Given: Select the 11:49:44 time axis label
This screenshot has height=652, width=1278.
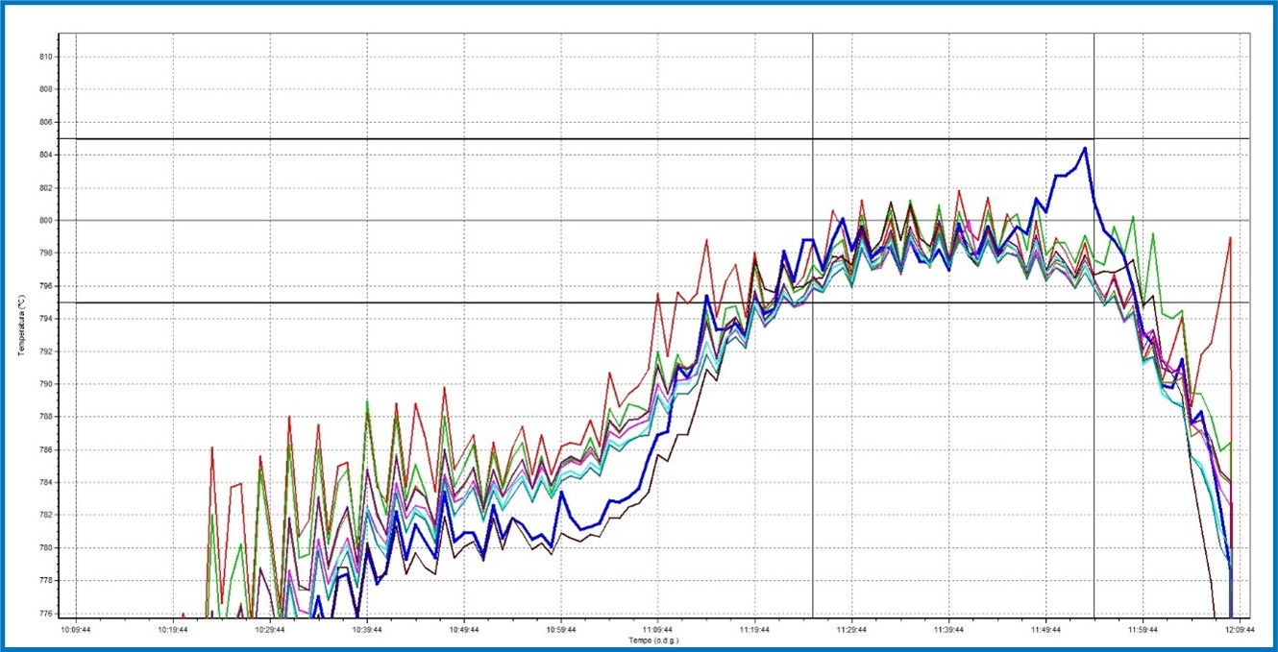Looking at the screenshot, I should [1045, 631].
